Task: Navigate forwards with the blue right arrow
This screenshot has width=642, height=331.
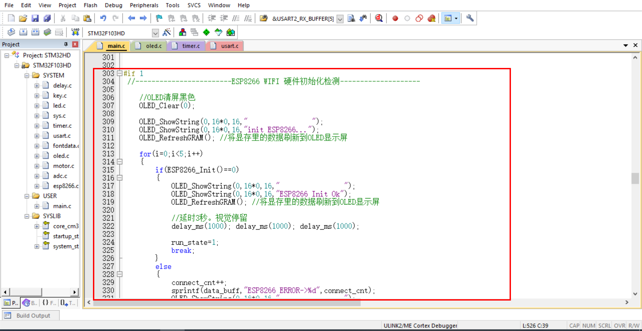Action: tap(143, 18)
